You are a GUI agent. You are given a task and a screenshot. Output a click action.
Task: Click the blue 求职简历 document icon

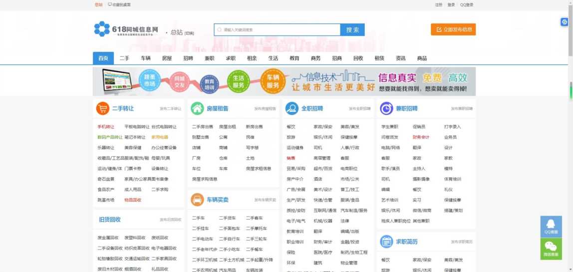click(x=386, y=242)
